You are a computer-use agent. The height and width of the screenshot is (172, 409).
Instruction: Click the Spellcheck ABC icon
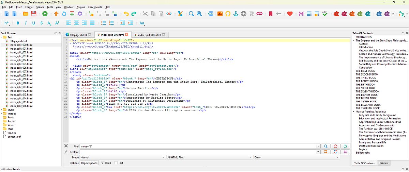coord(325,14)
